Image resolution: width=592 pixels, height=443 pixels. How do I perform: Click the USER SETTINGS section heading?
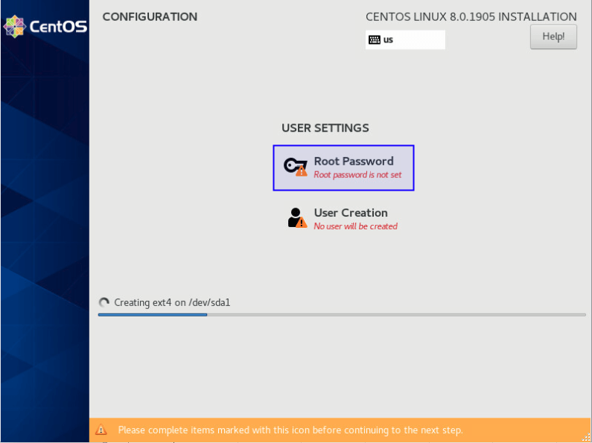point(325,128)
